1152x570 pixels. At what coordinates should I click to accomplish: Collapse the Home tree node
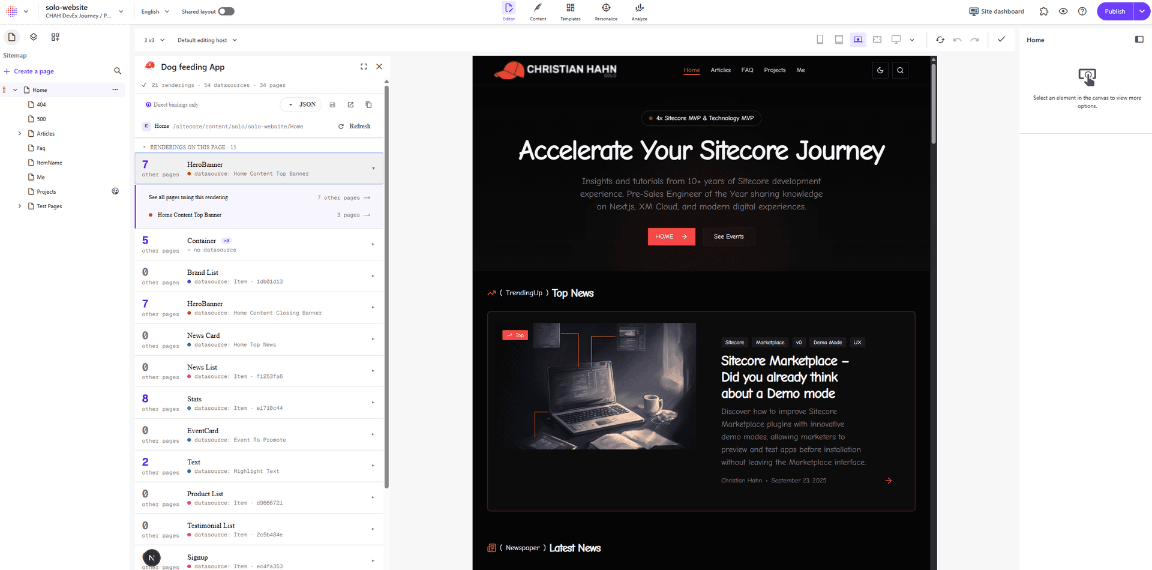15,90
